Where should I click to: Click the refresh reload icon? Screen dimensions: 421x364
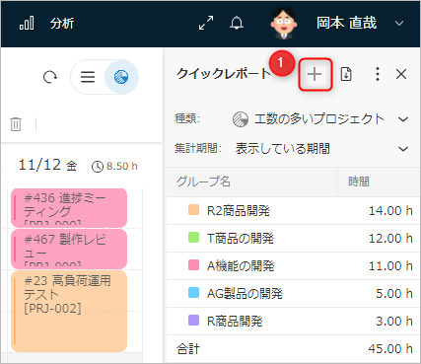[x=50, y=77]
